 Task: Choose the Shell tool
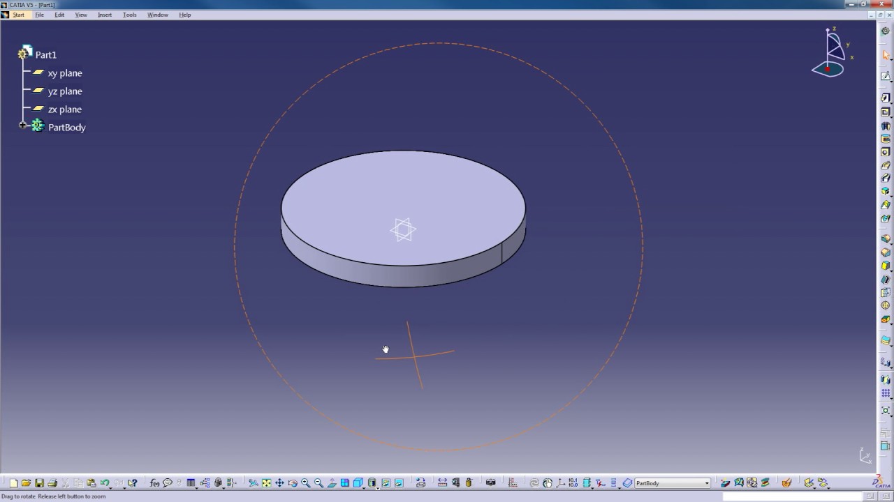pyautogui.click(x=885, y=280)
